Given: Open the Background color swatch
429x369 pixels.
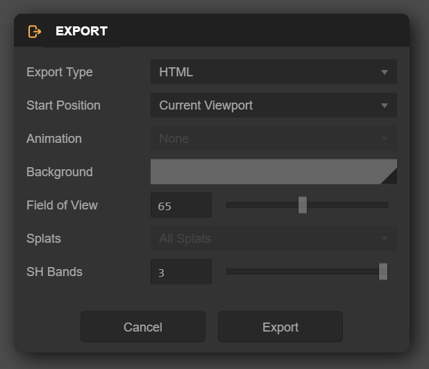Looking at the screenshot, I should click(264, 171).
